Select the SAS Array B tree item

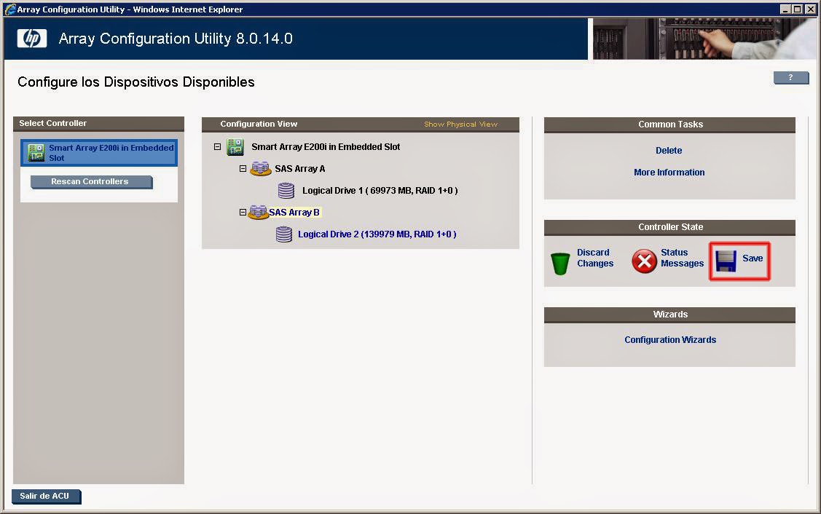pyautogui.click(x=296, y=213)
